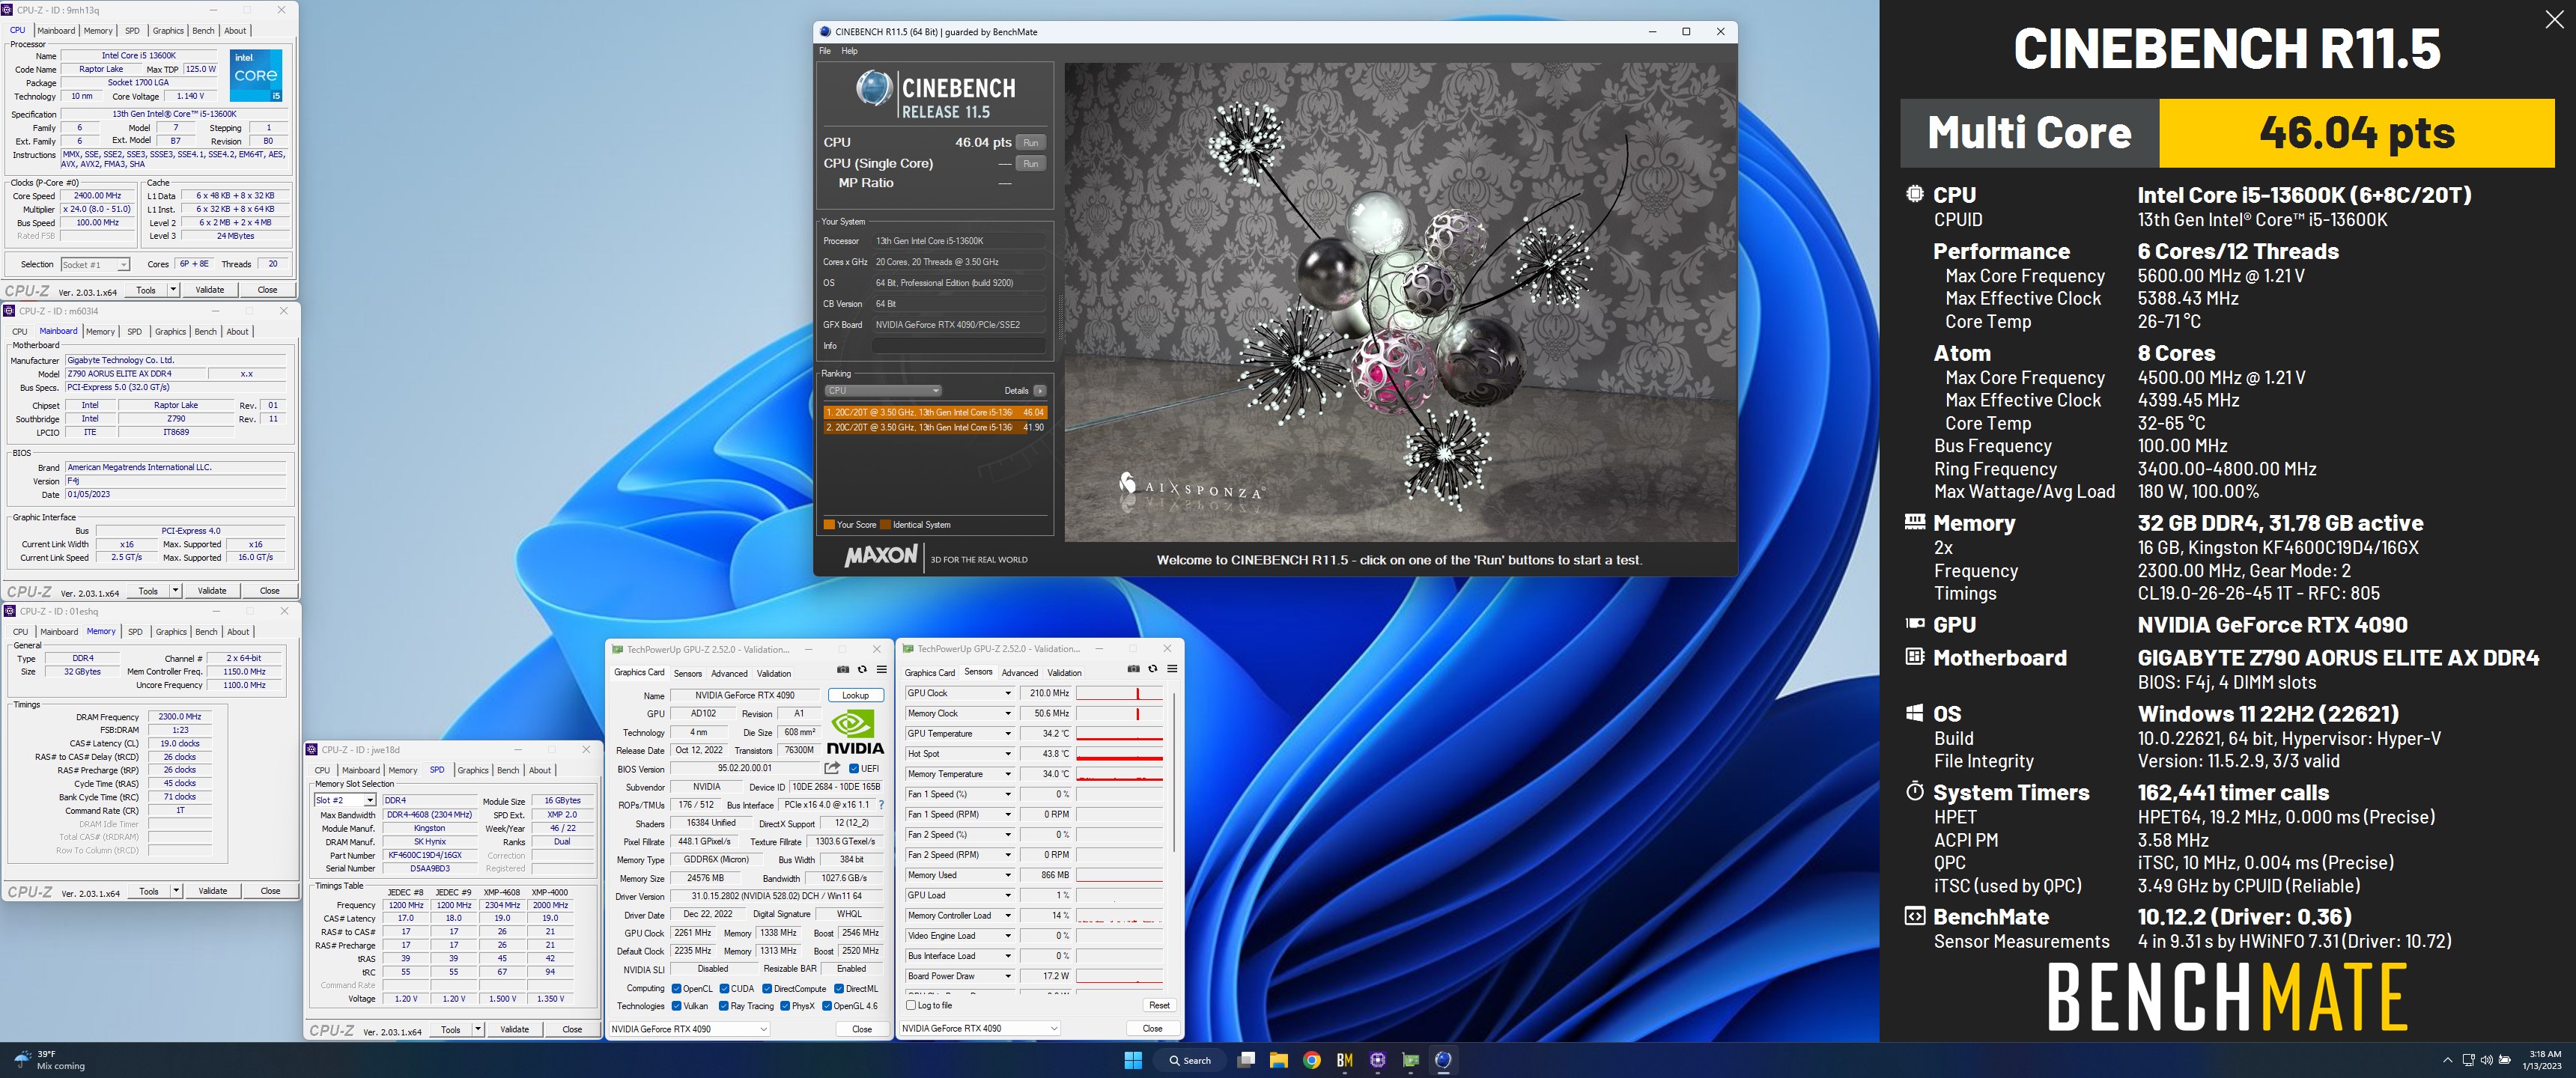The image size is (2576, 1078).
Task: Open Task View from taskbar
Action: 1246,1060
